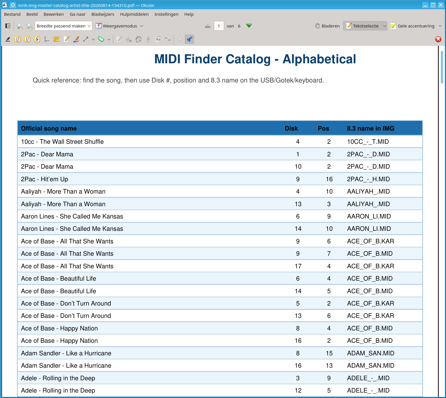Click the keep-above pin icon in title bar
Screen dimensions: 446x398
point(13,5)
